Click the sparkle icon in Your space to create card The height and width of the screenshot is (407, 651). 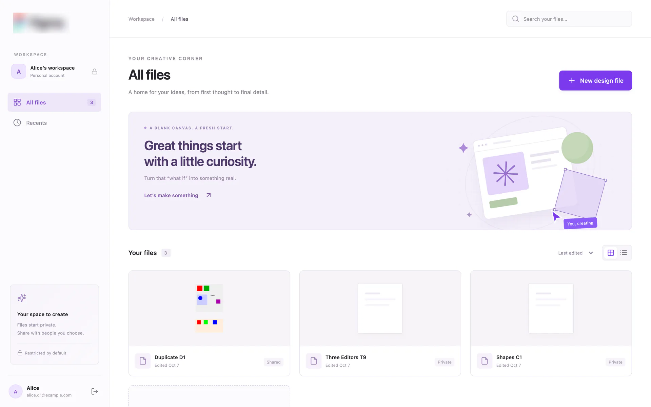[x=22, y=298]
